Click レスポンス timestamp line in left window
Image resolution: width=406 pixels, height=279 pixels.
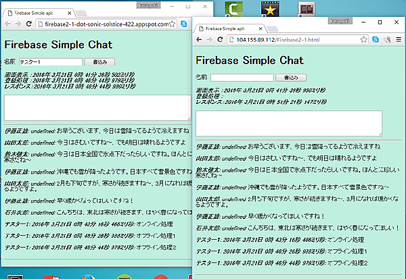(x=70, y=86)
